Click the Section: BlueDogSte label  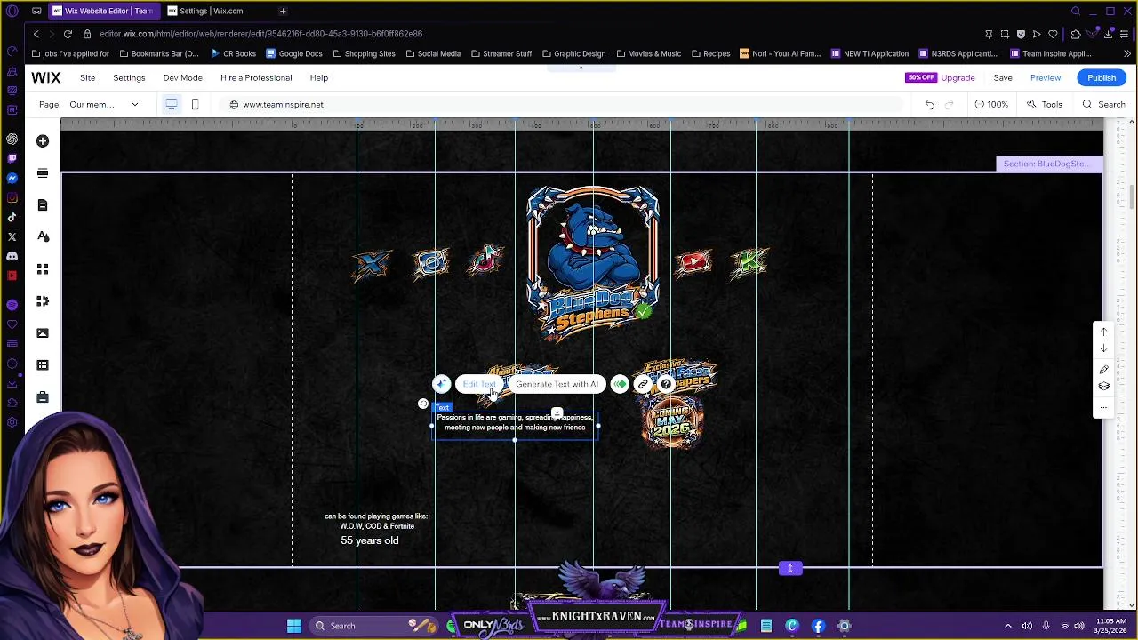pyautogui.click(x=1049, y=164)
